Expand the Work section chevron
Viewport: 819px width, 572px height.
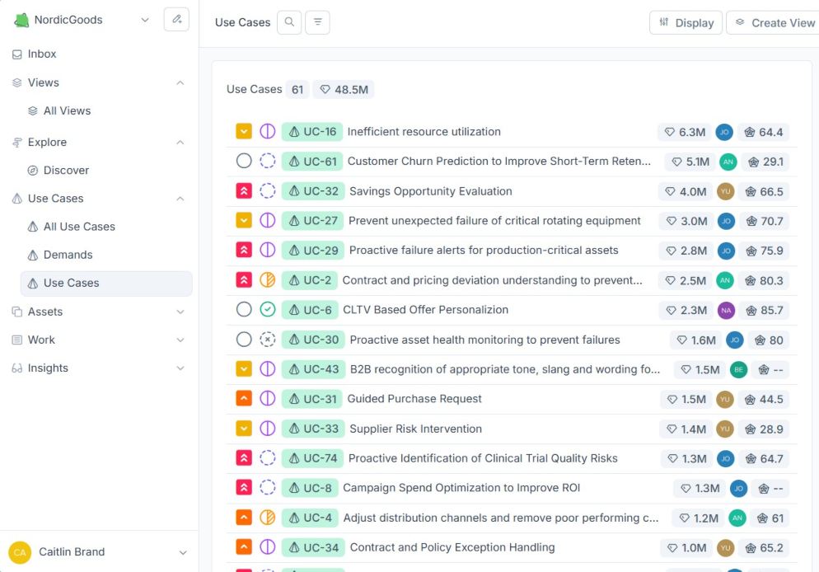pos(180,340)
